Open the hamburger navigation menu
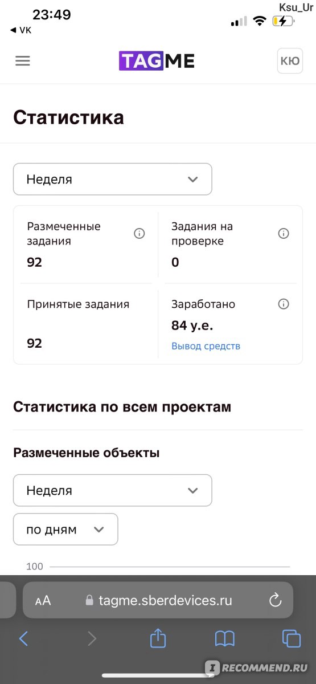 [23, 61]
